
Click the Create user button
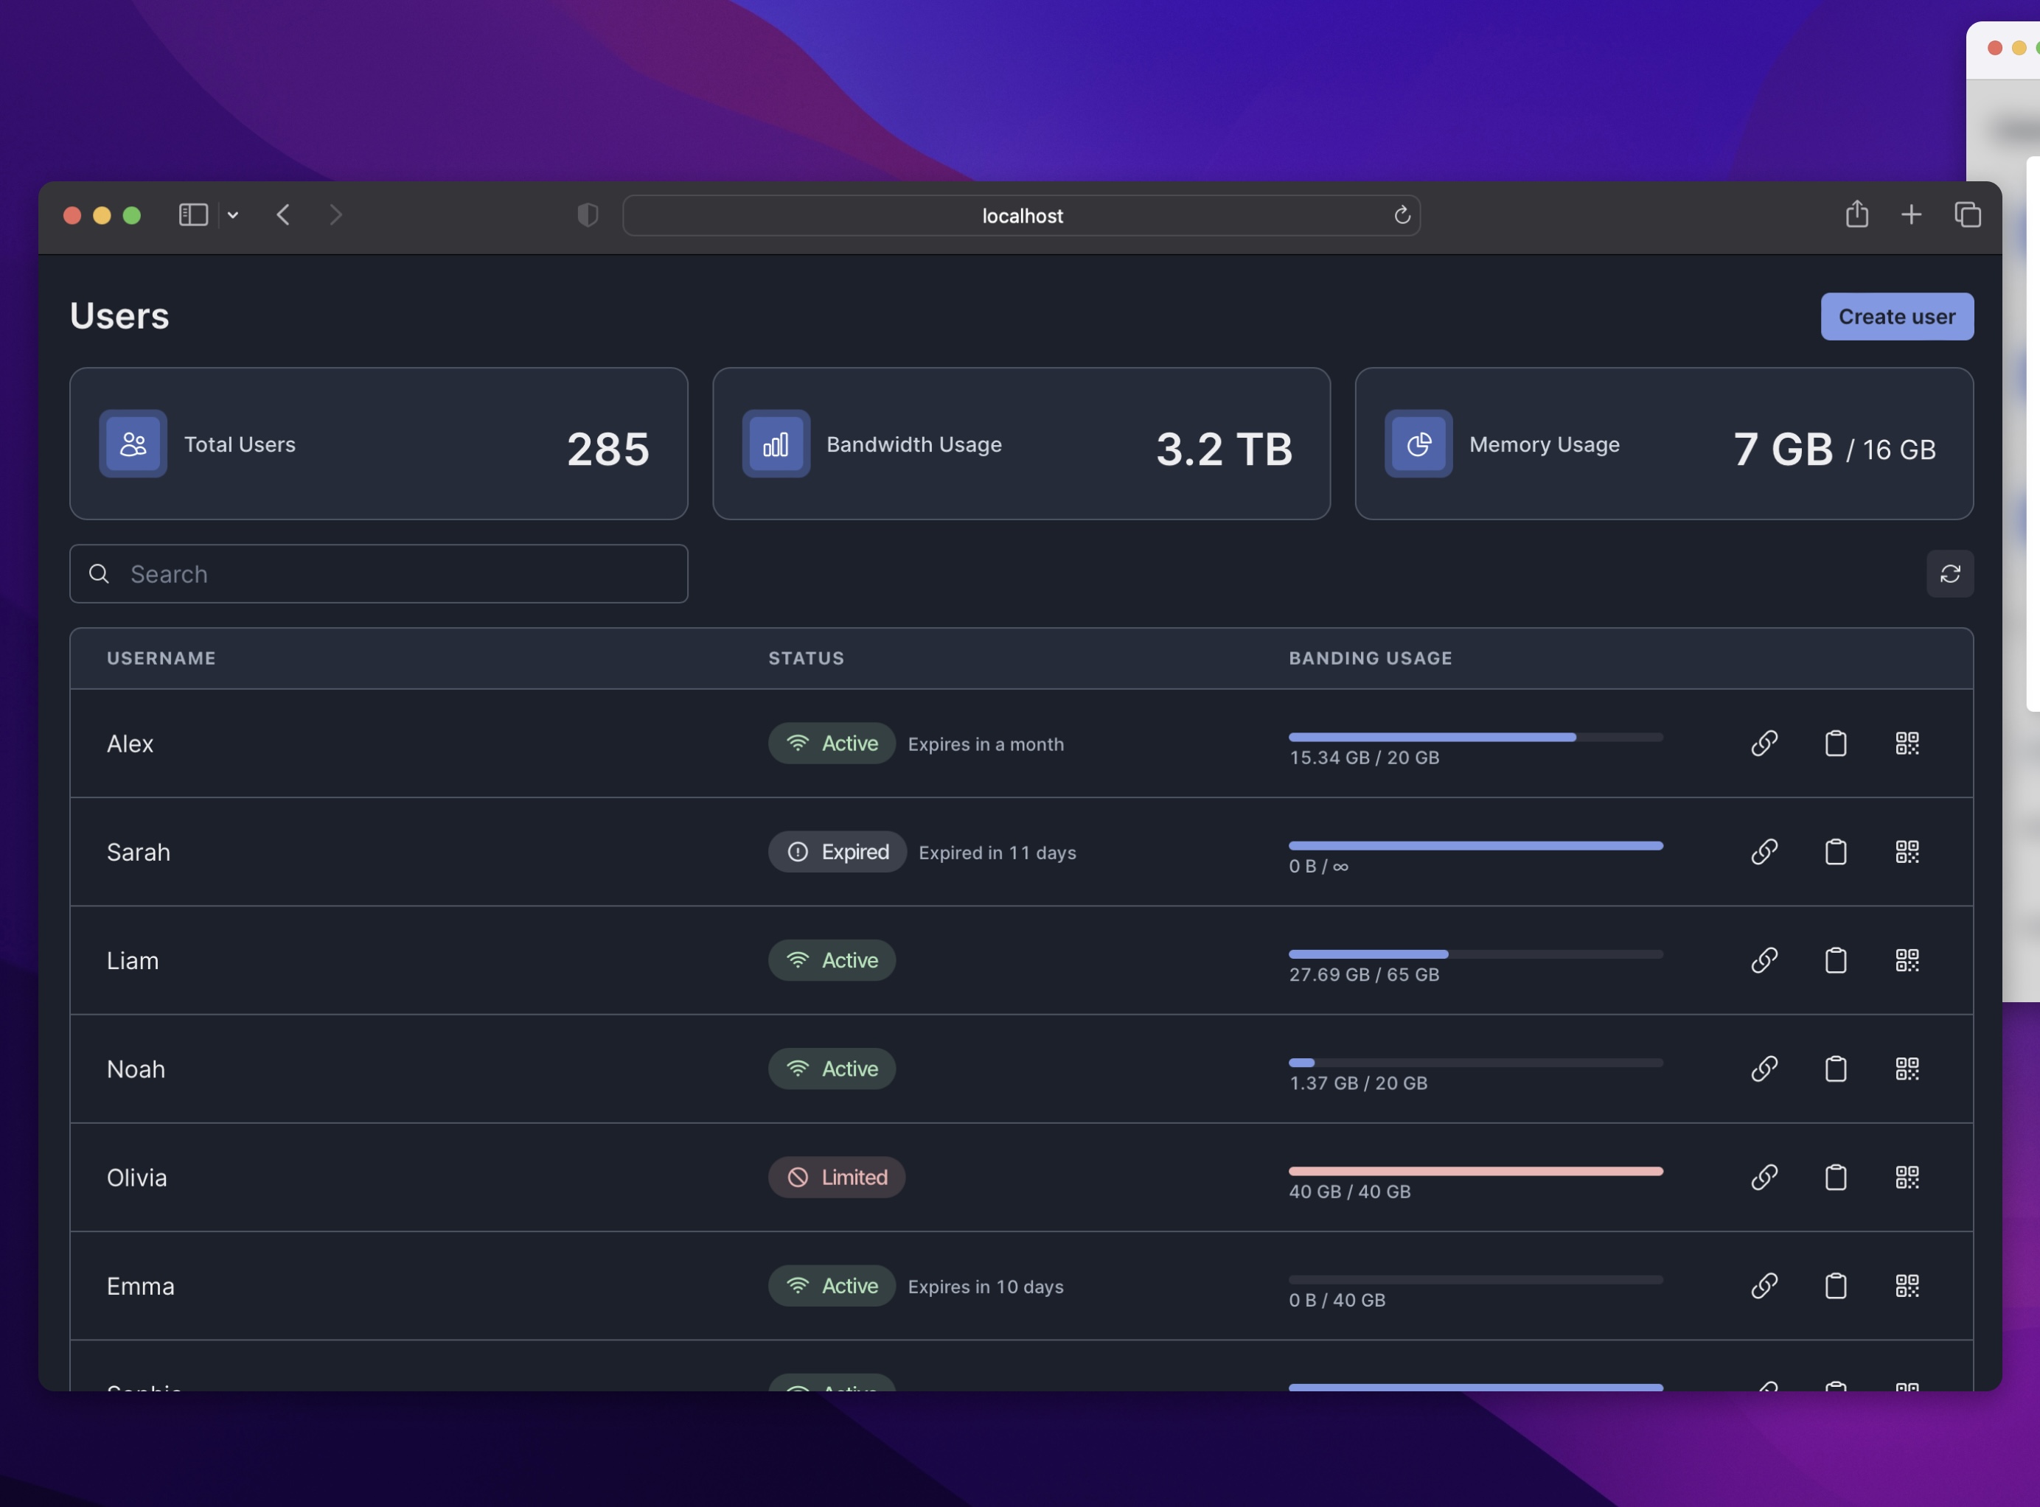[1895, 317]
